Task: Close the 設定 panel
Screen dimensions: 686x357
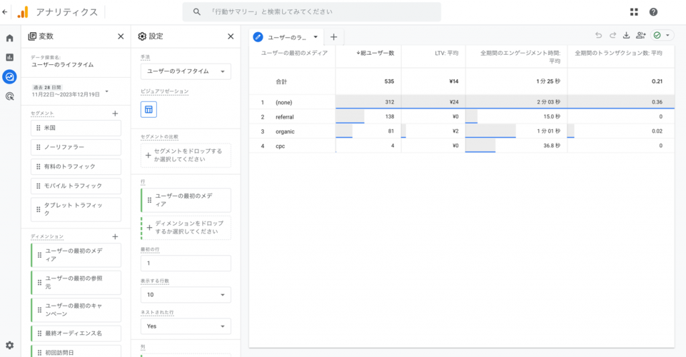Action: [230, 37]
